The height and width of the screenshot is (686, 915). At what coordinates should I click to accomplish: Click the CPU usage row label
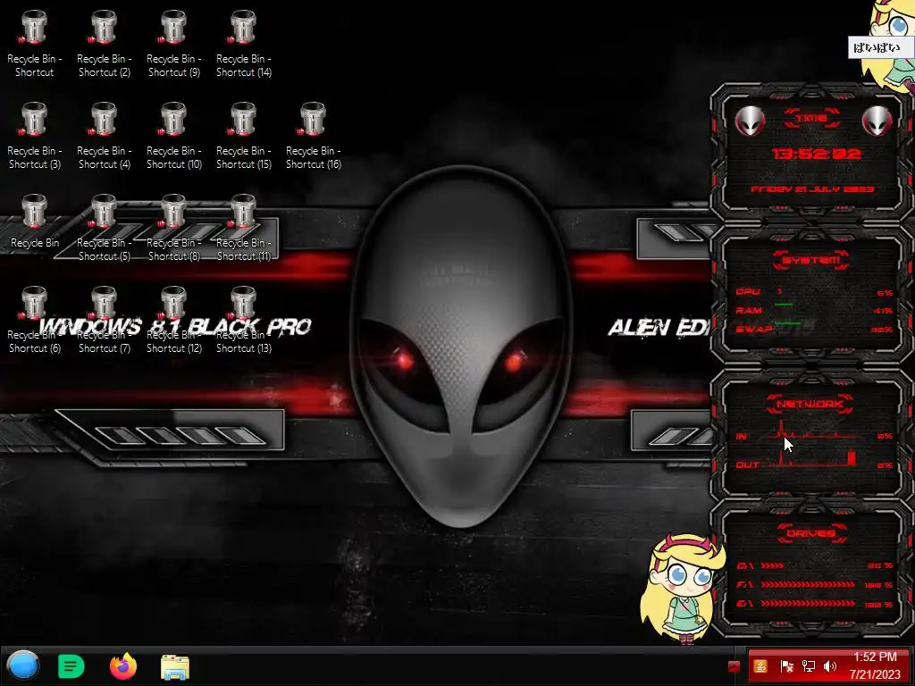[748, 292]
